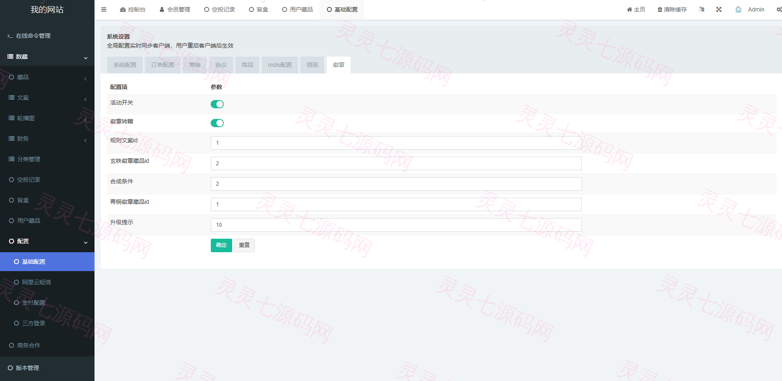This screenshot has width=782, height=381.
Task: Switch to the 营销 settings tab
Action: coord(195,65)
